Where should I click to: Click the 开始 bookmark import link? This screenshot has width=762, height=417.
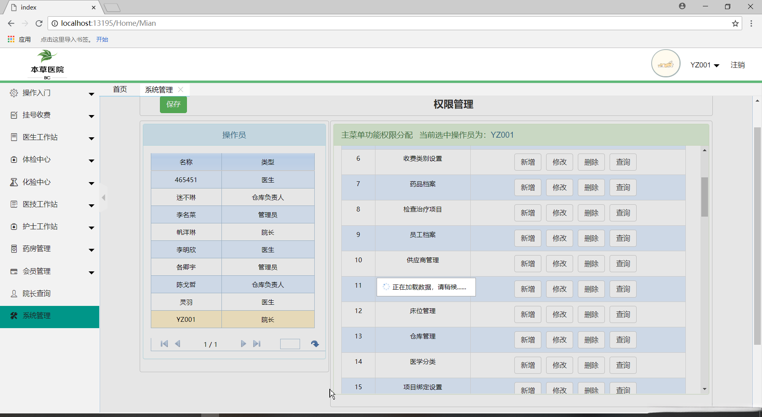(x=102, y=39)
